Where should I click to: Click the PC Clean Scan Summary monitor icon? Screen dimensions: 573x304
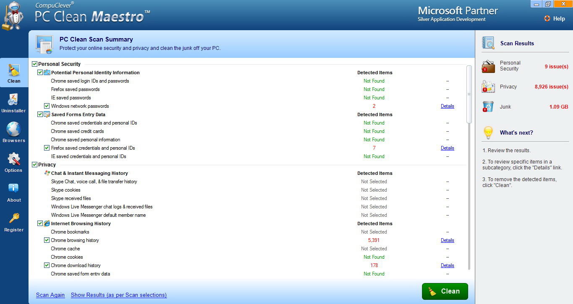pyautogui.click(x=44, y=44)
